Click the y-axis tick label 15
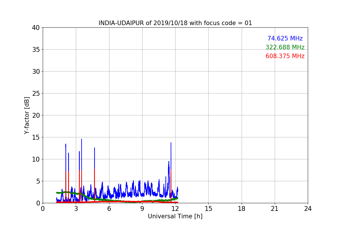The image size is (342, 228). (36, 137)
